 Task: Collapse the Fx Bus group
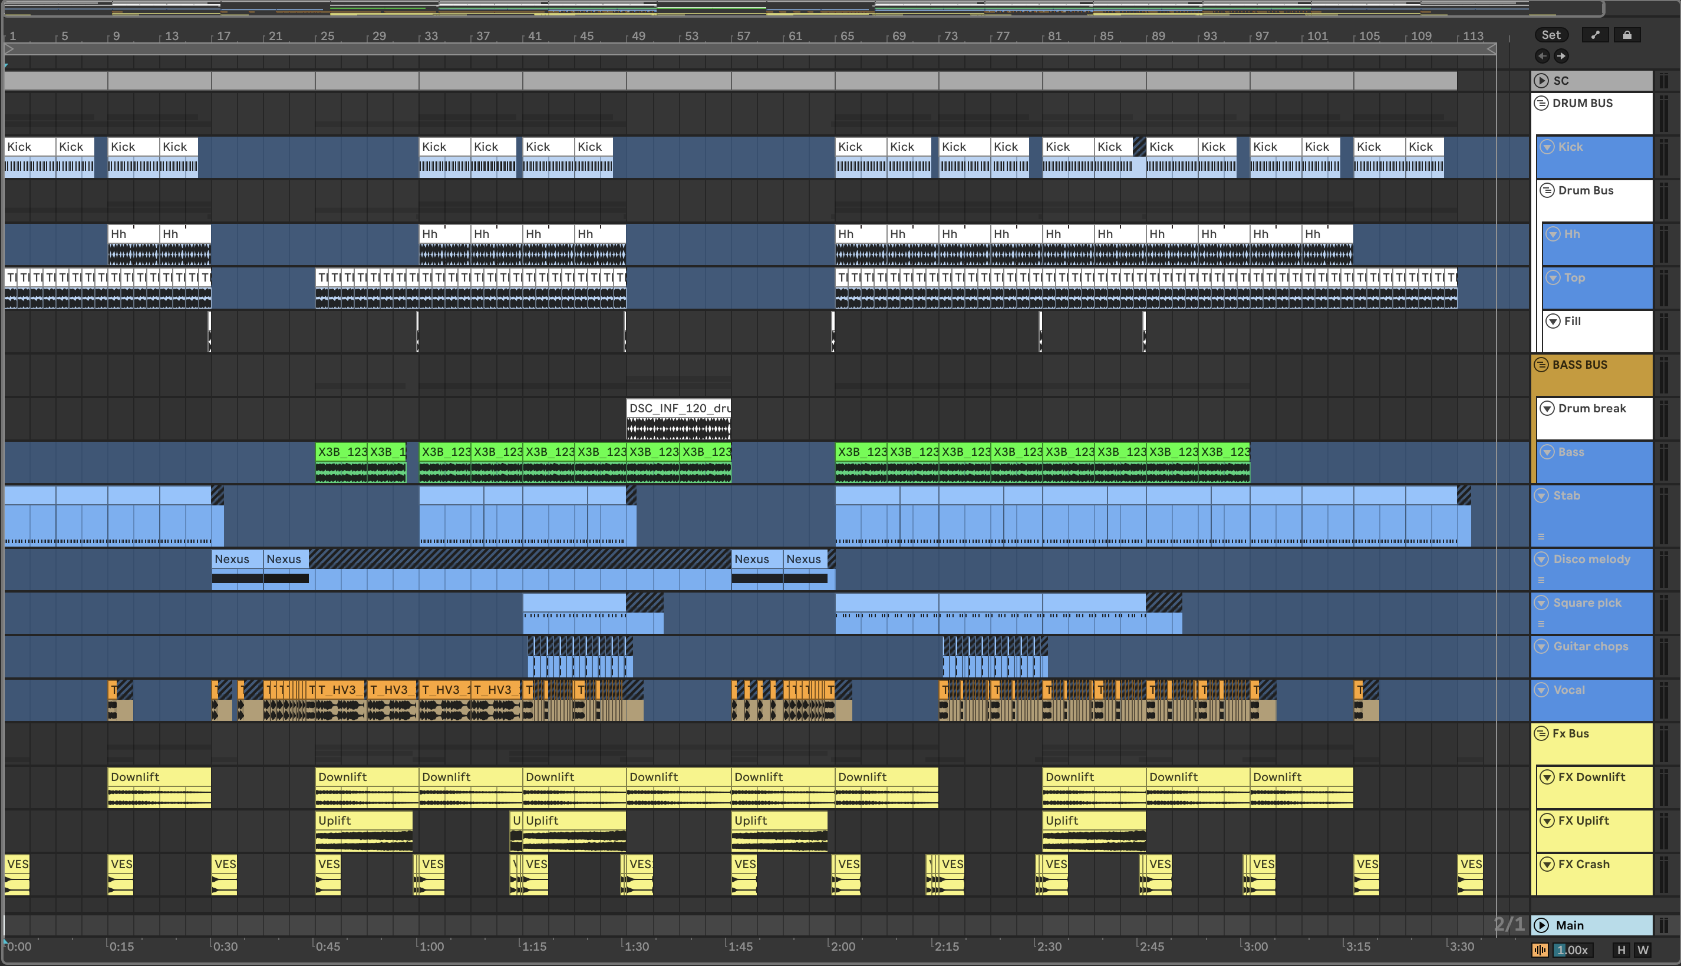click(1541, 734)
